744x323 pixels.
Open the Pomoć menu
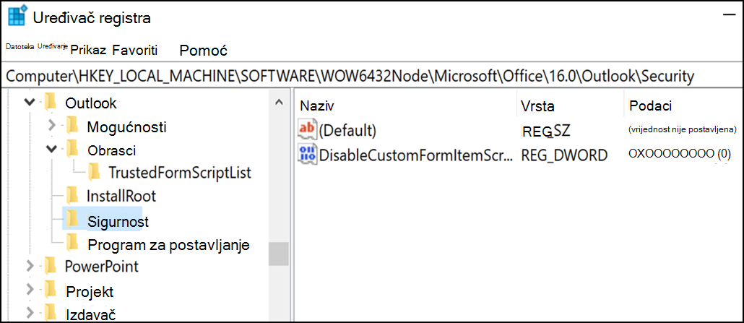(x=203, y=51)
